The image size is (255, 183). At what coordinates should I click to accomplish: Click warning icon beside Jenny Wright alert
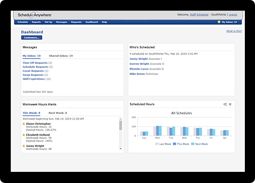point(24,146)
